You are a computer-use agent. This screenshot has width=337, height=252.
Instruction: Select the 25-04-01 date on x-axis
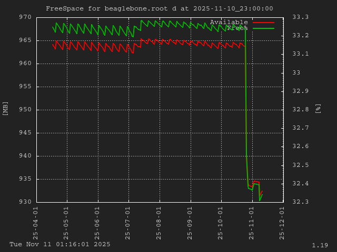[36, 223]
